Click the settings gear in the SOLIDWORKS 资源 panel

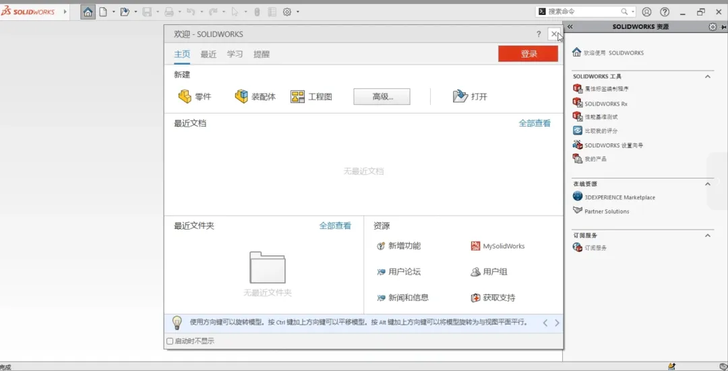coord(712,27)
